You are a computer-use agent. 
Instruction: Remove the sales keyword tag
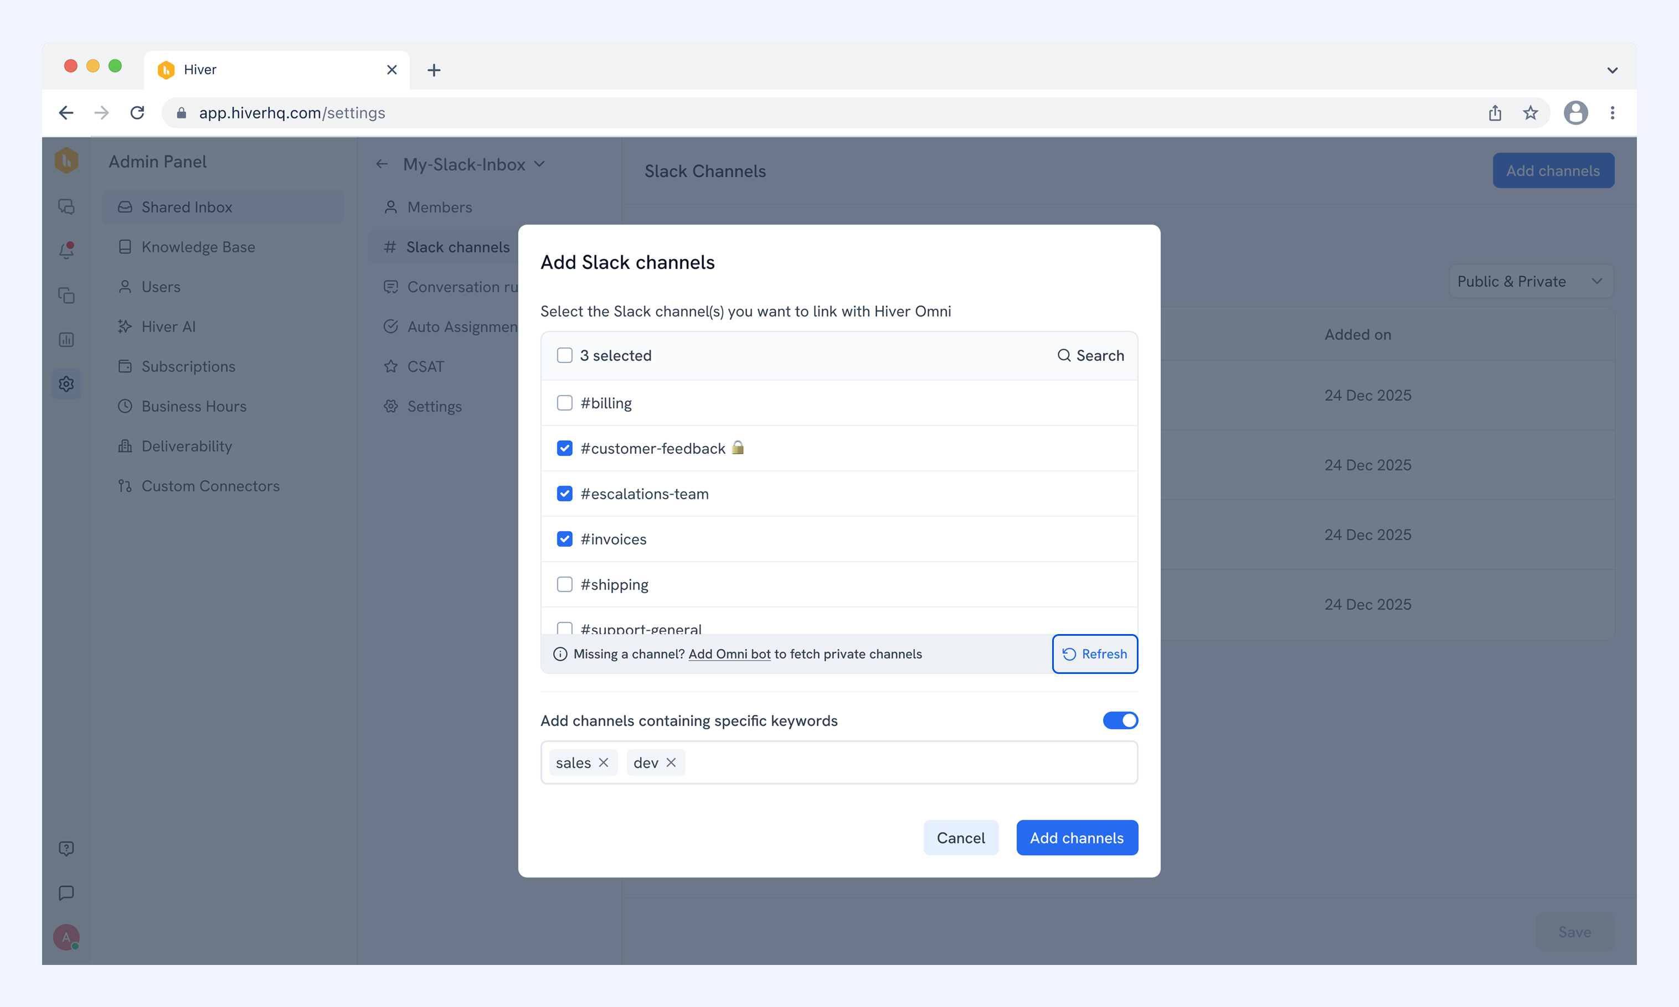[603, 762]
